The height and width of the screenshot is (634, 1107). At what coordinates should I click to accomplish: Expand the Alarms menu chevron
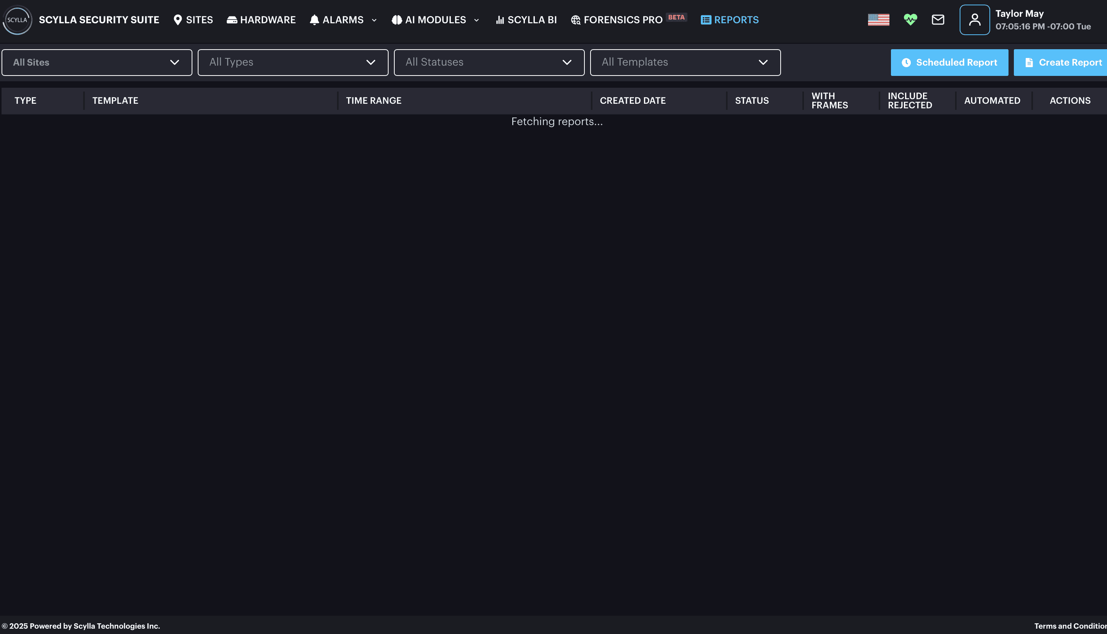[374, 20]
